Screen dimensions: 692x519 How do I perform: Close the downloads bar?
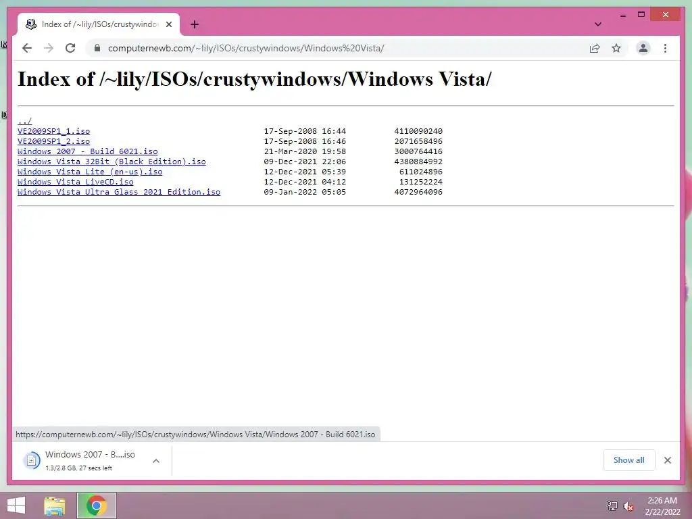pos(667,460)
